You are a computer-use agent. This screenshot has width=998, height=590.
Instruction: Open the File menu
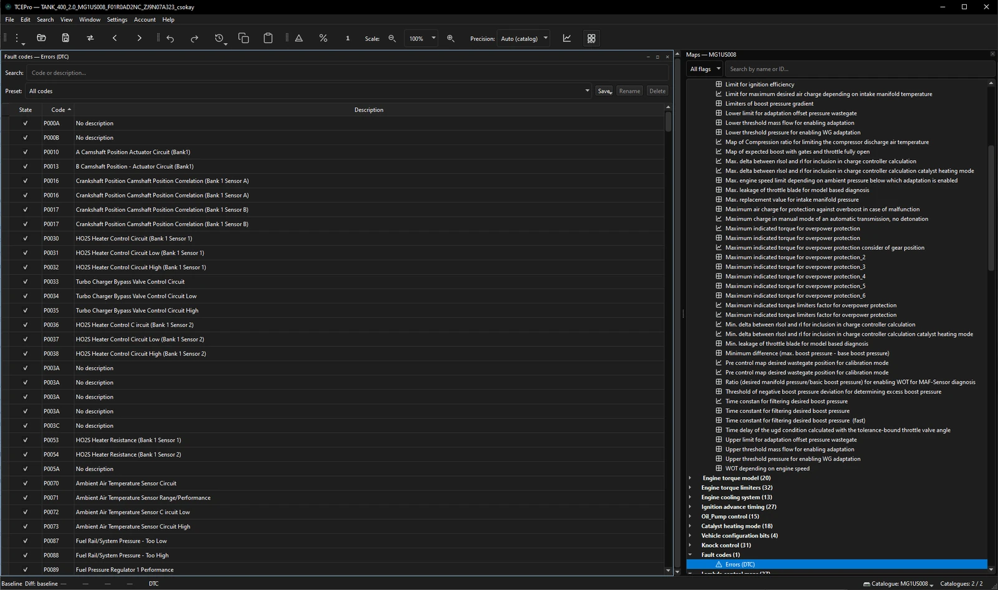[10, 19]
